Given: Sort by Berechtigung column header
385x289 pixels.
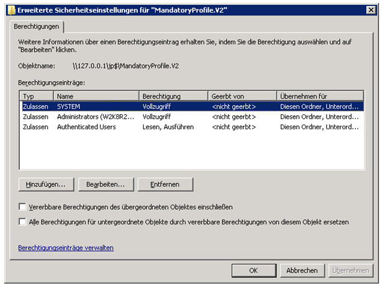Looking at the screenshot, I should pos(174,96).
